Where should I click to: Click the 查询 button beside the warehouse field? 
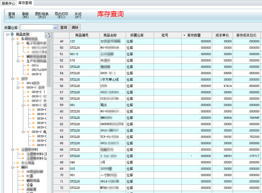[x=64, y=27]
